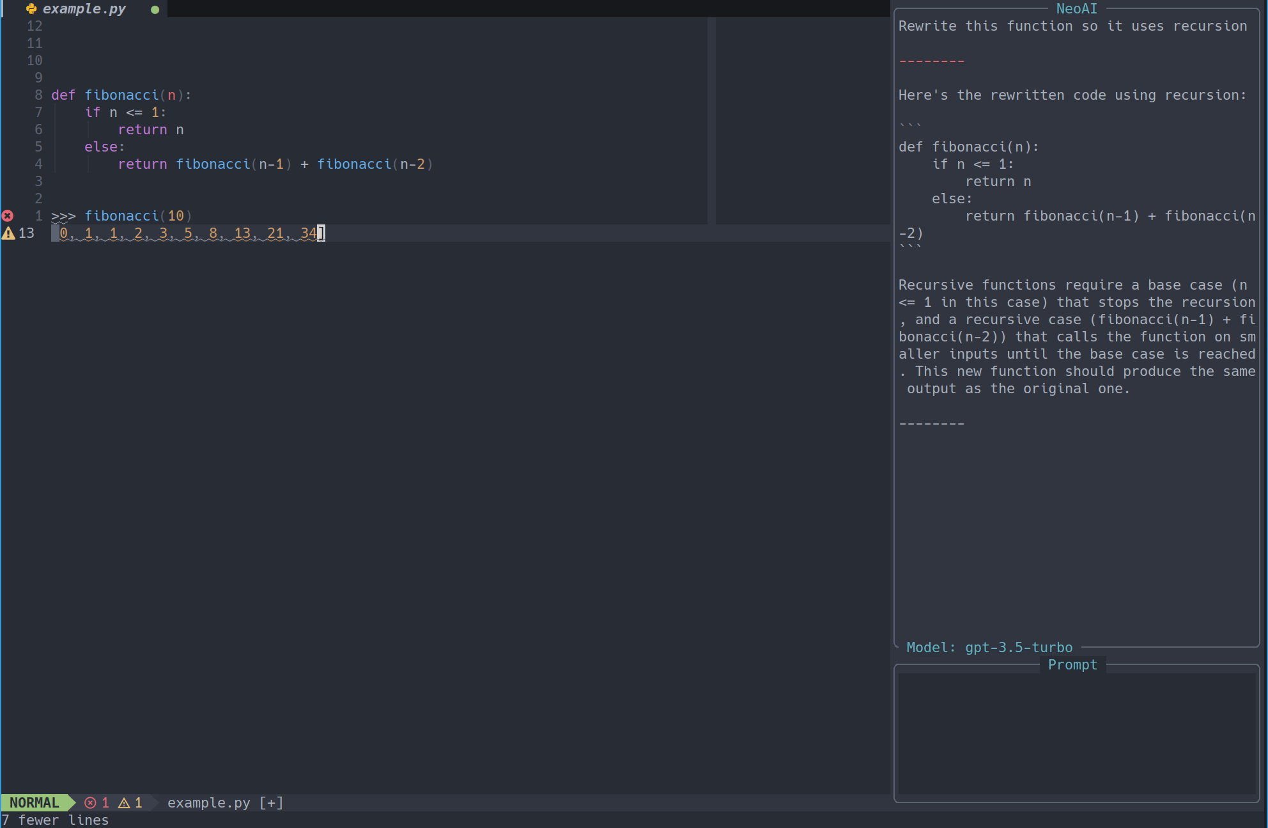1268x828 pixels.
Task: Click the example.py tab label
Action: [x=82, y=8]
